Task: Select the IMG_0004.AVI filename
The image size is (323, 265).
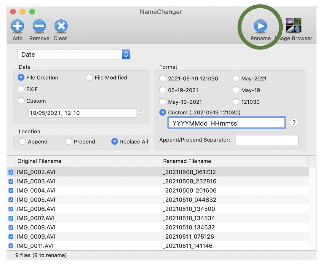Action: 36,191
